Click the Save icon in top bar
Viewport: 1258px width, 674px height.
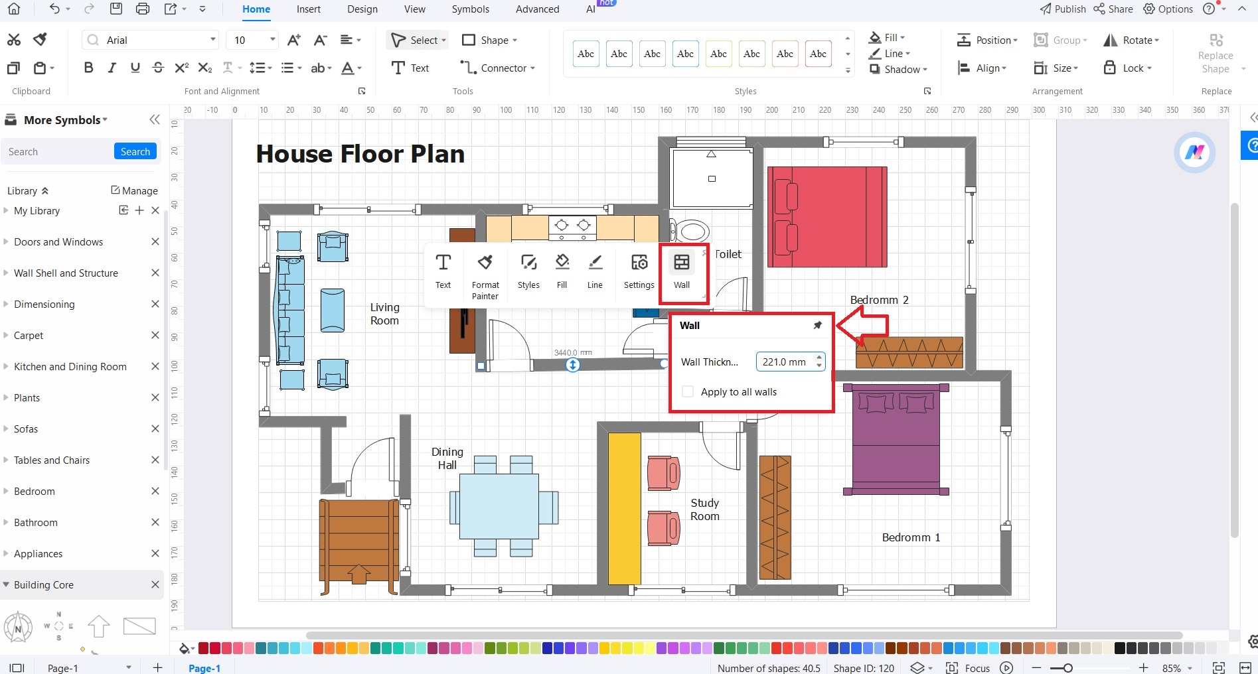(x=116, y=9)
